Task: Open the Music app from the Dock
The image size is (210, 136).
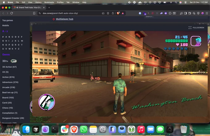Action: click(141, 130)
